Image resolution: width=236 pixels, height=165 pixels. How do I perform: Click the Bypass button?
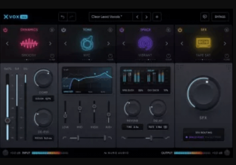point(220,17)
